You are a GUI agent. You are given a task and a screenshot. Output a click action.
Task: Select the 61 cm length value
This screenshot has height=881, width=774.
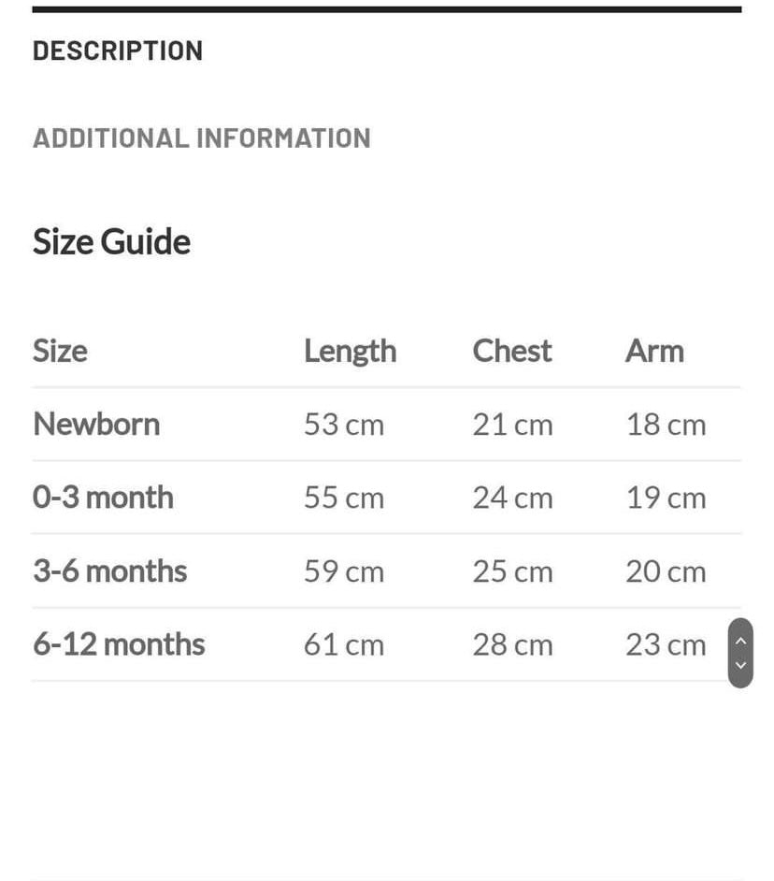tap(343, 644)
